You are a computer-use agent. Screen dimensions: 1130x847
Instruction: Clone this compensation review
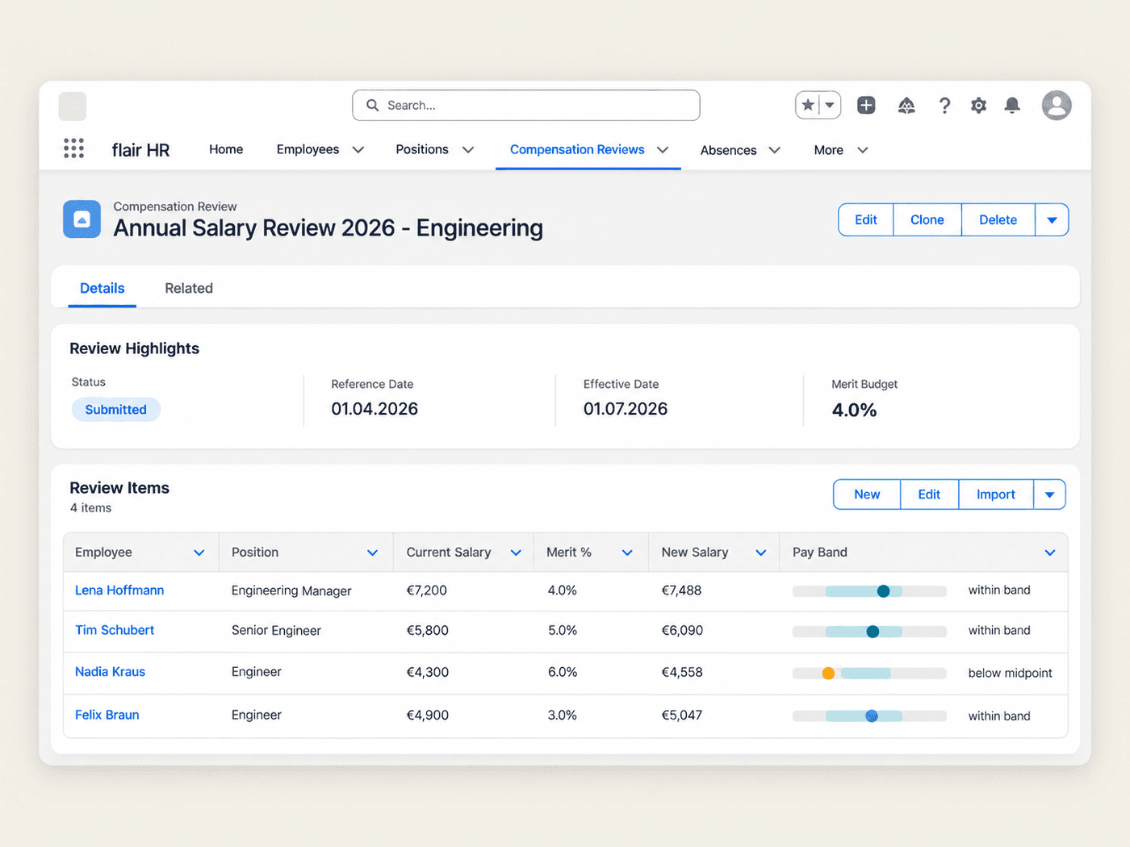click(927, 219)
